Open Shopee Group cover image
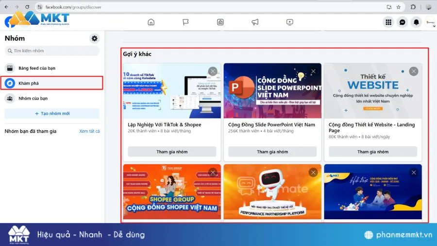437x246 pixels. pyautogui.click(x=172, y=192)
